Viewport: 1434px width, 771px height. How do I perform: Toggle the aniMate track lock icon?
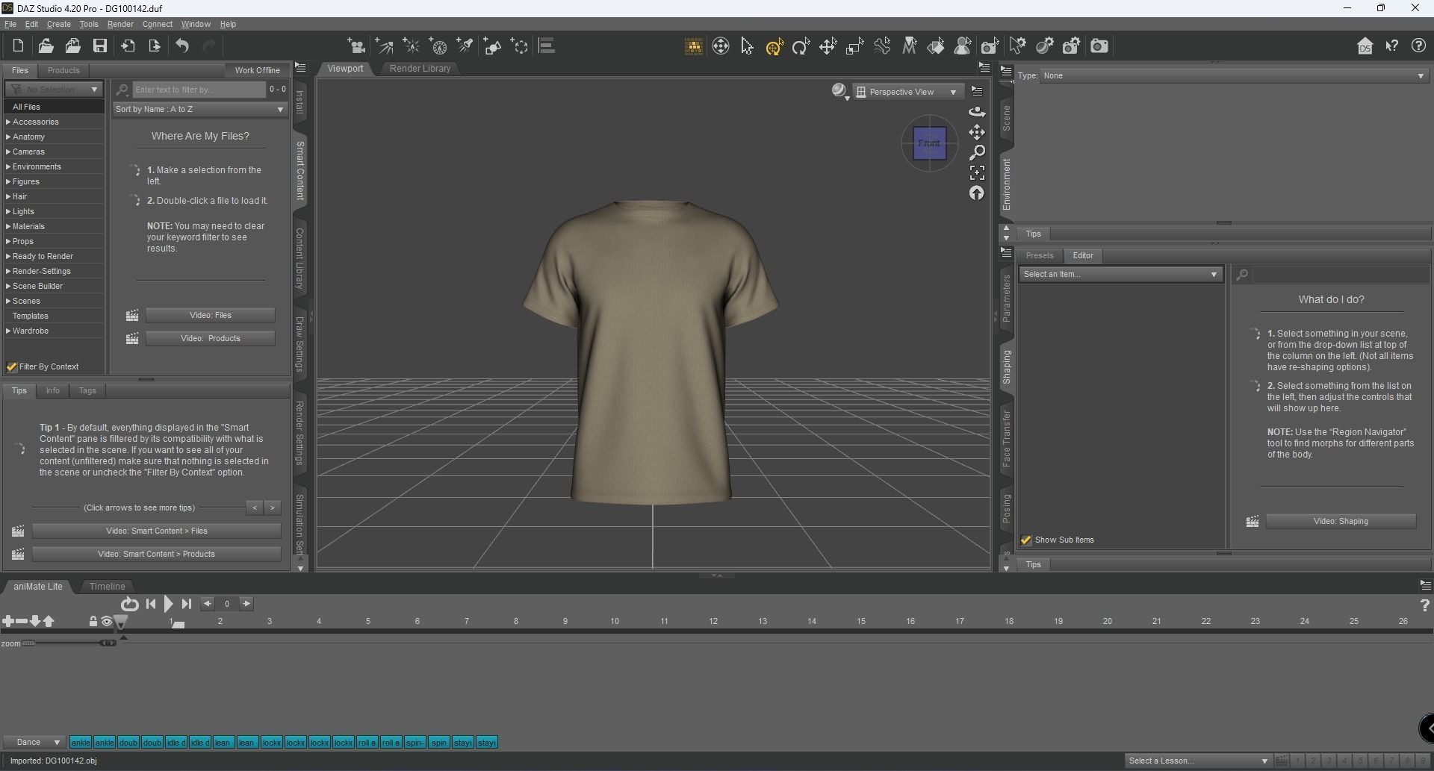point(93,621)
